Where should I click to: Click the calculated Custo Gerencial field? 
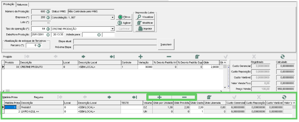(x=286, y=66)
